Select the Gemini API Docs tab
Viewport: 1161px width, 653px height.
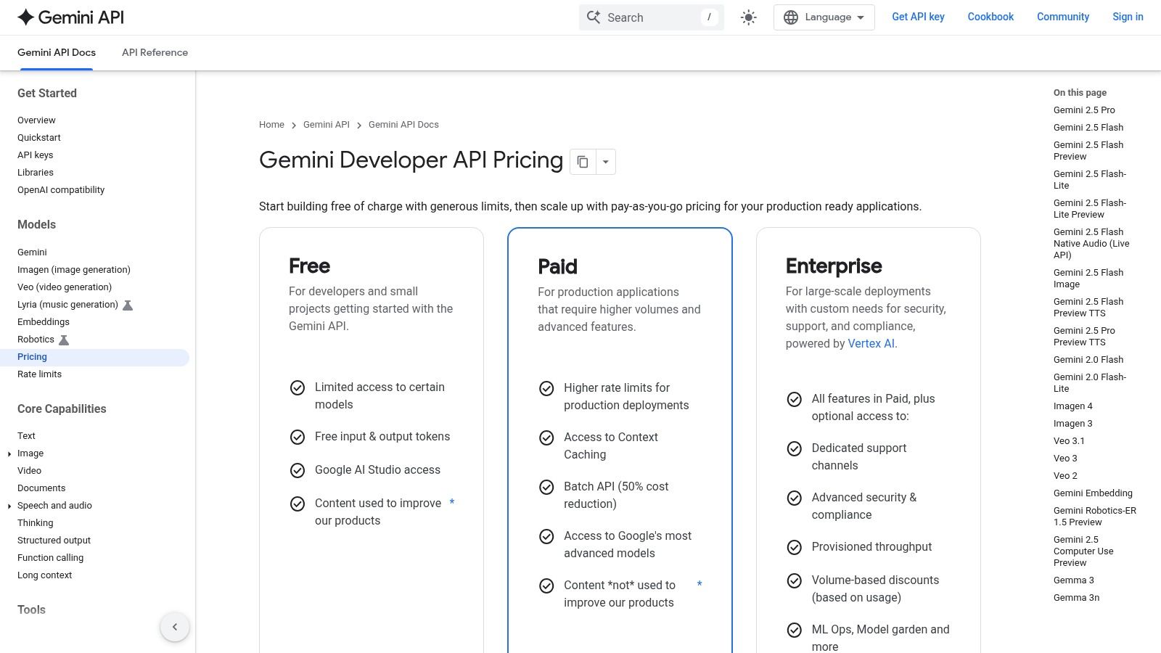pos(56,52)
